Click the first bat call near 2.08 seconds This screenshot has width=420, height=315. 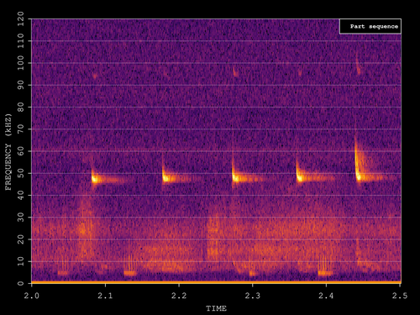pyautogui.click(x=108, y=176)
